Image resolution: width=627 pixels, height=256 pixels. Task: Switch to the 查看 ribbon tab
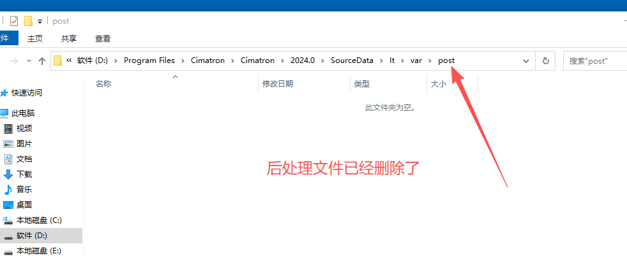pyautogui.click(x=102, y=39)
